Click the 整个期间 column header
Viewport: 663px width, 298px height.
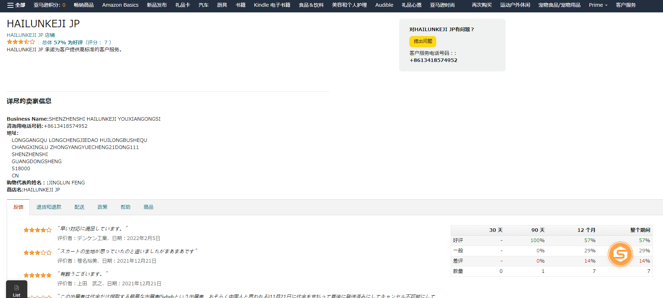(x=640, y=230)
